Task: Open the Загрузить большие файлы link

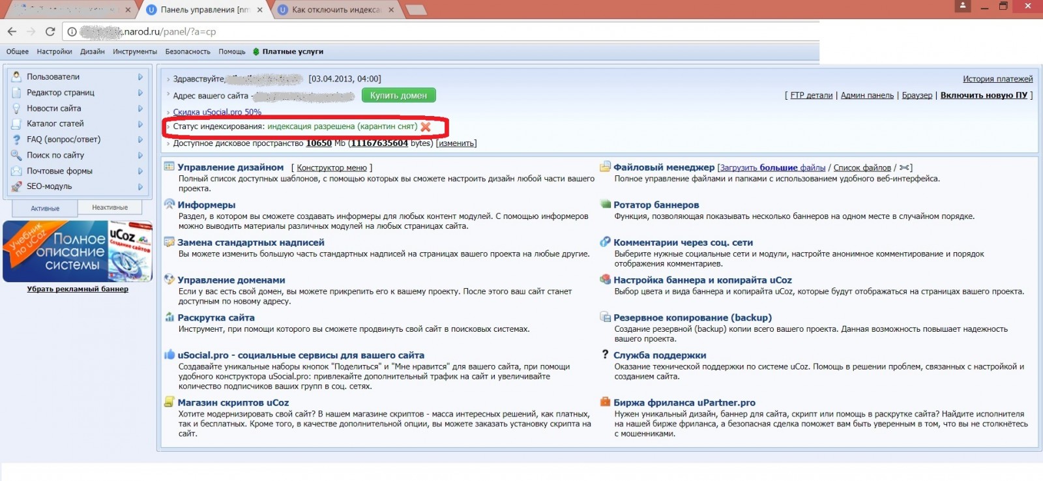Action: (773, 168)
